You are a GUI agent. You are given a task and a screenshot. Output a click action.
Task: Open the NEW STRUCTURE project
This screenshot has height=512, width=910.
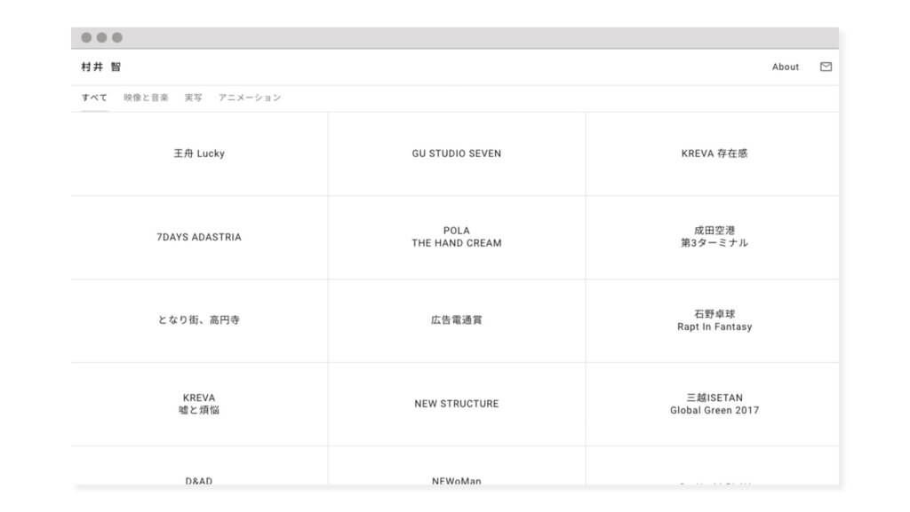click(457, 404)
